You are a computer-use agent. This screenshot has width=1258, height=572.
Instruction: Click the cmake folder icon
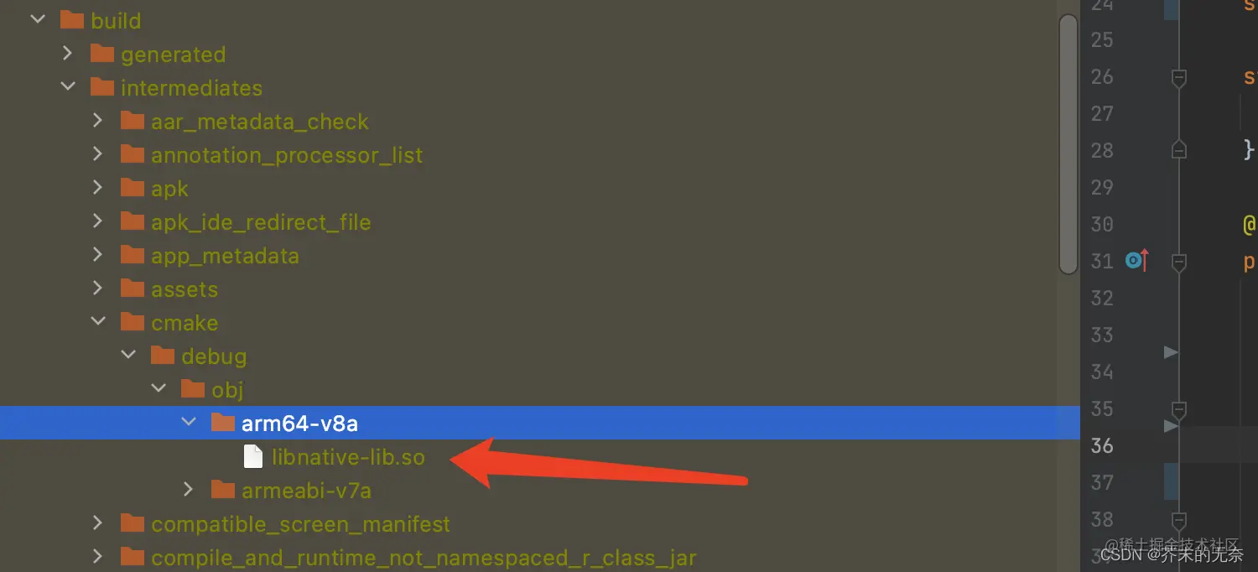click(x=133, y=322)
